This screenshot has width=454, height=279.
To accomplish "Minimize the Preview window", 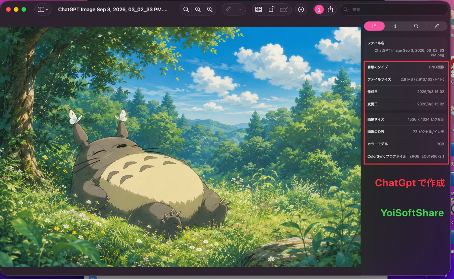I will [16, 10].
